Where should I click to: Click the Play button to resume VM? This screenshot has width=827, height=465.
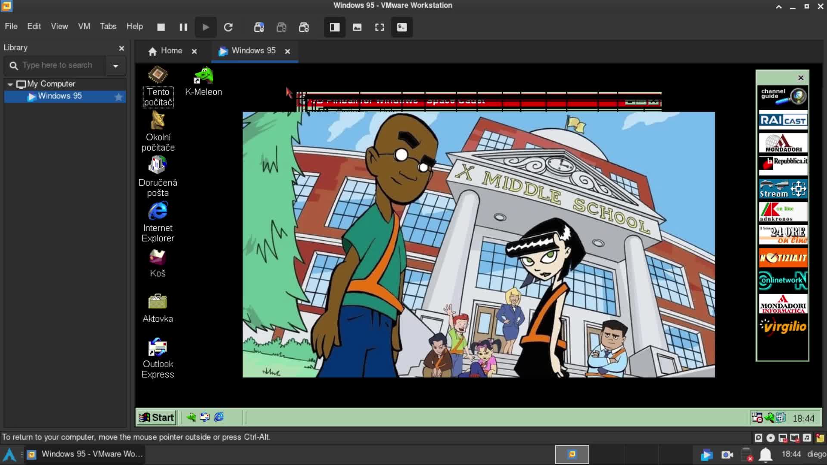click(x=205, y=27)
